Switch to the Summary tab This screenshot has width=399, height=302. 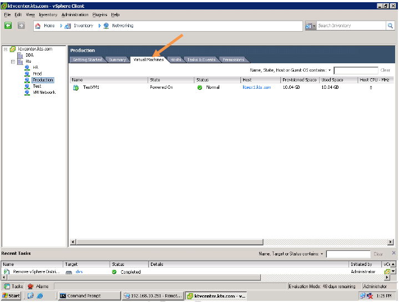117,59
